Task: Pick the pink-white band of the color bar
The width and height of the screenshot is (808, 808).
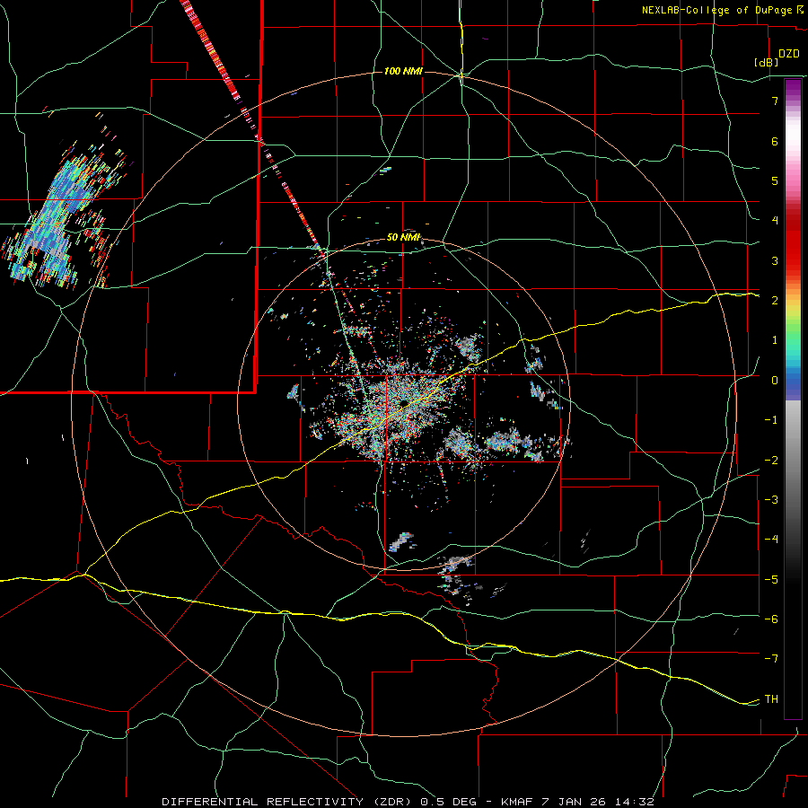Action: pos(793,154)
